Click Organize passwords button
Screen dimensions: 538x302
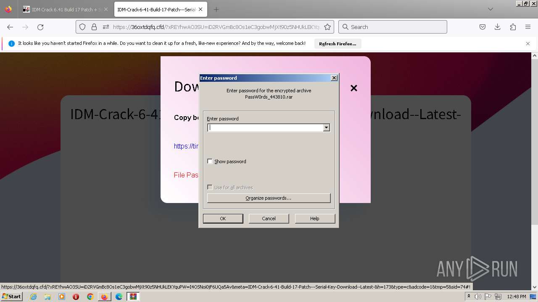point(269,198)
